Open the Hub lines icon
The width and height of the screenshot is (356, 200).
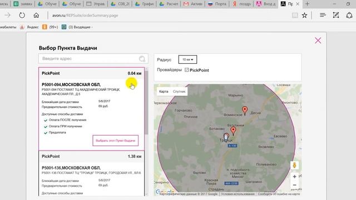323,15
